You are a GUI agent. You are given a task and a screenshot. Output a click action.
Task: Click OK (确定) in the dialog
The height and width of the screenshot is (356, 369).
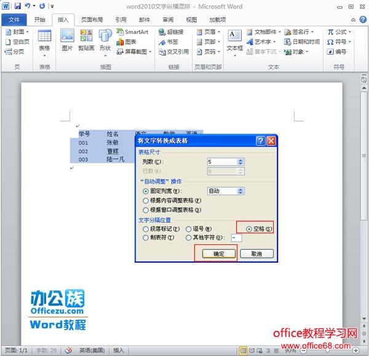[x=218, y=254]
